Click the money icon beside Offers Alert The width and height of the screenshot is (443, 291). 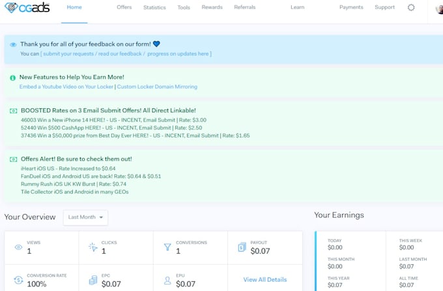(x=13, y=159)
